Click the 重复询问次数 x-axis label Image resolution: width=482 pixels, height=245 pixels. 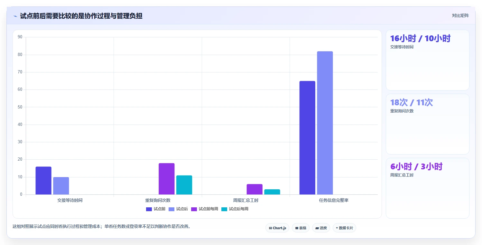[x=158, y=200]
